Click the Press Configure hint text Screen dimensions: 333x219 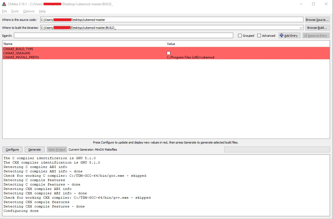pyautogui.click(x=166, y=142)
